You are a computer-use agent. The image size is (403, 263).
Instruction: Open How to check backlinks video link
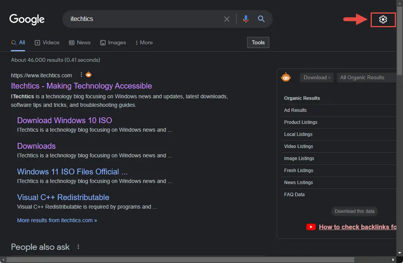click(357, 227)
